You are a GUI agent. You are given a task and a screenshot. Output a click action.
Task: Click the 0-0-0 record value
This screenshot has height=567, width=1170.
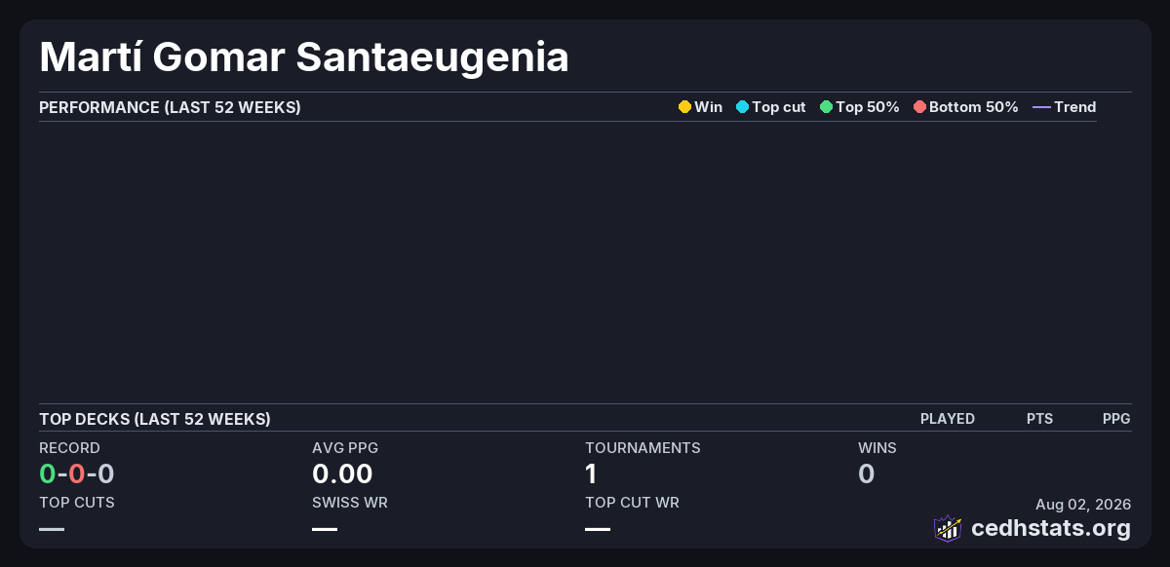(77, 474)
